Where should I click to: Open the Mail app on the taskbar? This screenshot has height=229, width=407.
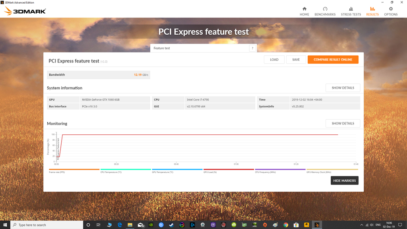(x=140, y=225)
